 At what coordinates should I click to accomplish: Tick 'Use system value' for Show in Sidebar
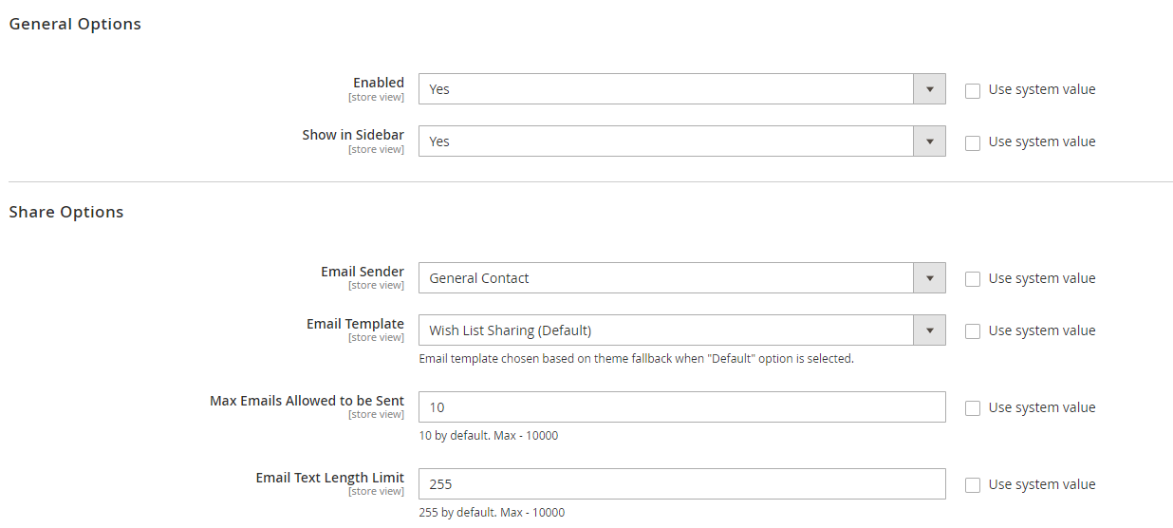click(x=973, y=142)
